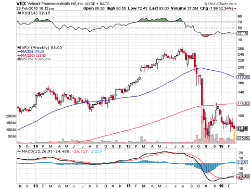
Task: Click the 16 year label below the MACD panel
Action: coord(221,186)
